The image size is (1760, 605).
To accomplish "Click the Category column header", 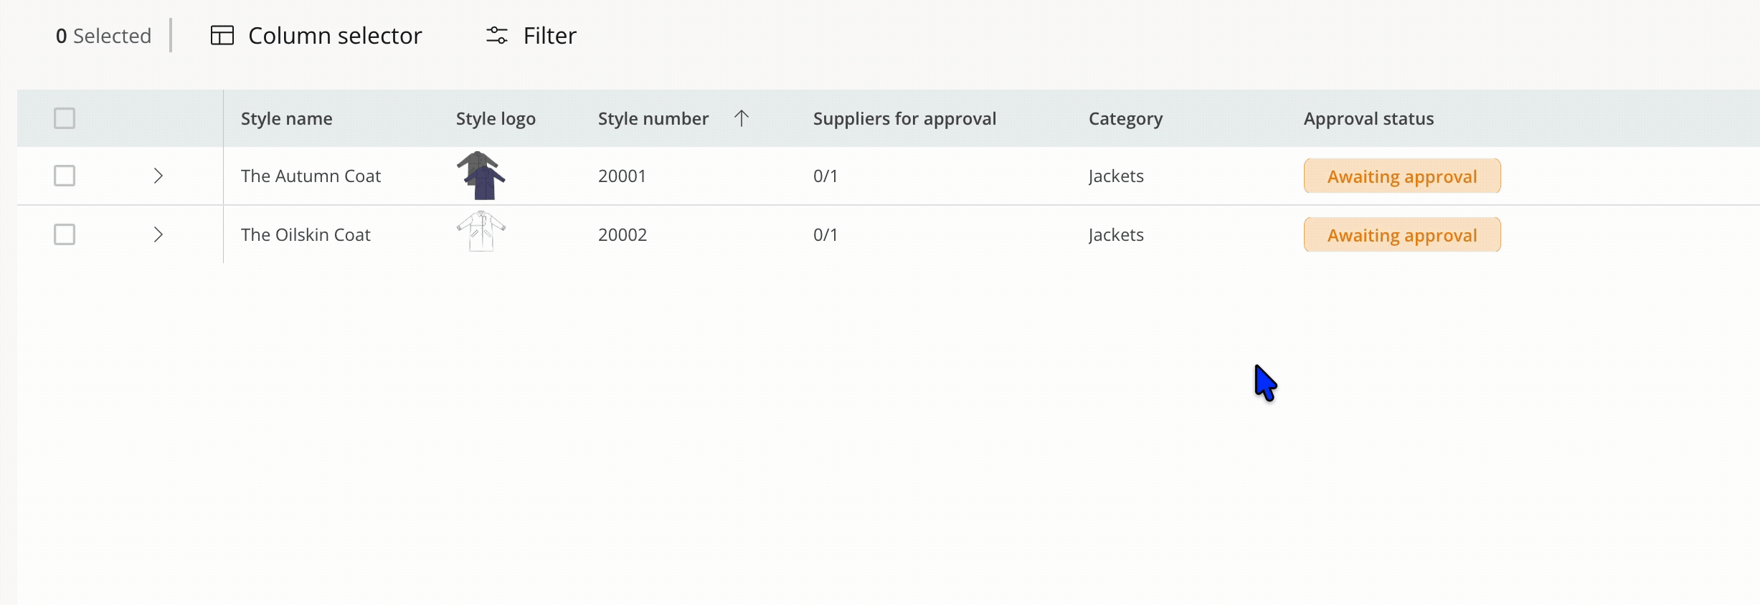I will pos(1125,119).
